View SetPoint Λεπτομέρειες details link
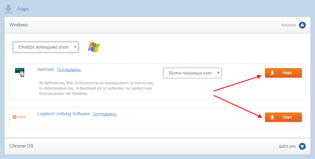The width and height of the screenshot is (315, 159). coord(69,70)
